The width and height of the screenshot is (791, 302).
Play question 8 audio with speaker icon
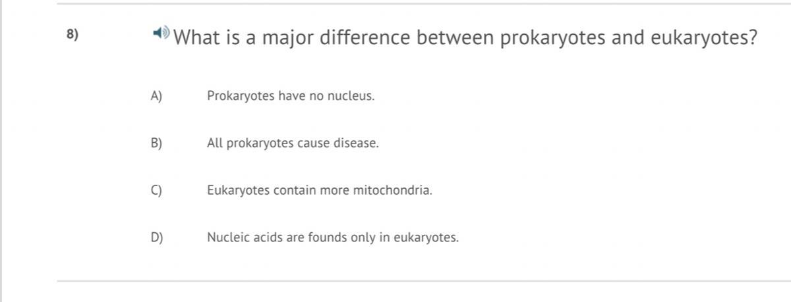click(x=161, y=33)
